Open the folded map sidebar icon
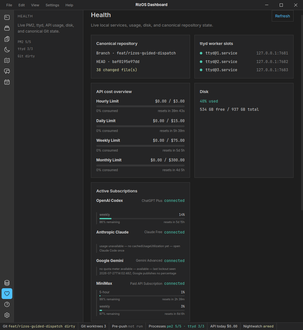The image size is (303, 330). pyautogui.click(x=7, y=60)
